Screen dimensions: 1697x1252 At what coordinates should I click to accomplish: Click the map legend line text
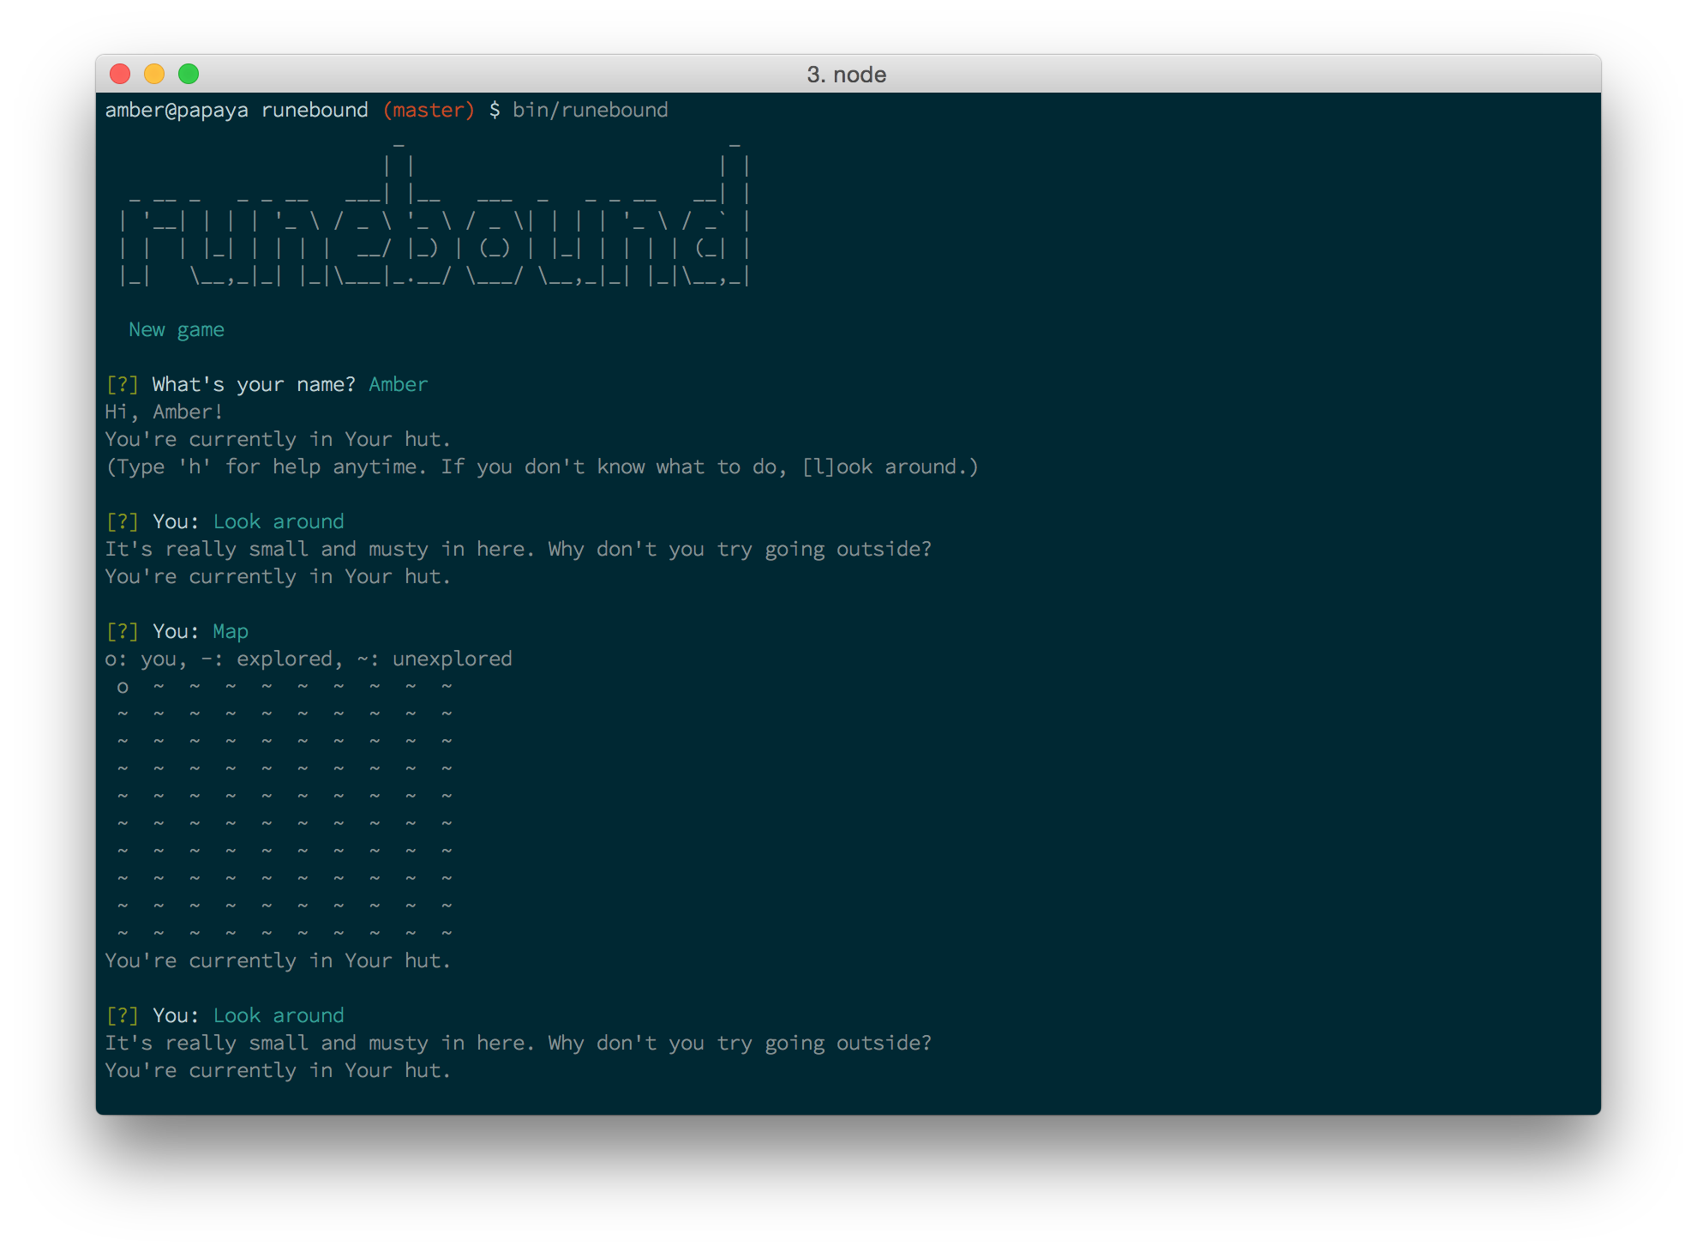[x=309, y=659]
